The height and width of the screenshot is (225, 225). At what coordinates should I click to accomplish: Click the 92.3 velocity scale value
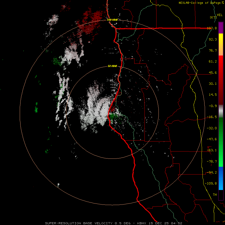213,39
